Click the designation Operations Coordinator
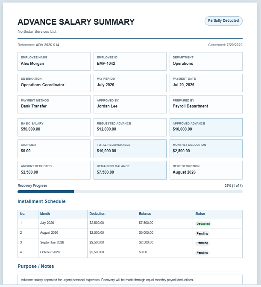This screenshot has height=287, width=261. [x=43, y=85]
